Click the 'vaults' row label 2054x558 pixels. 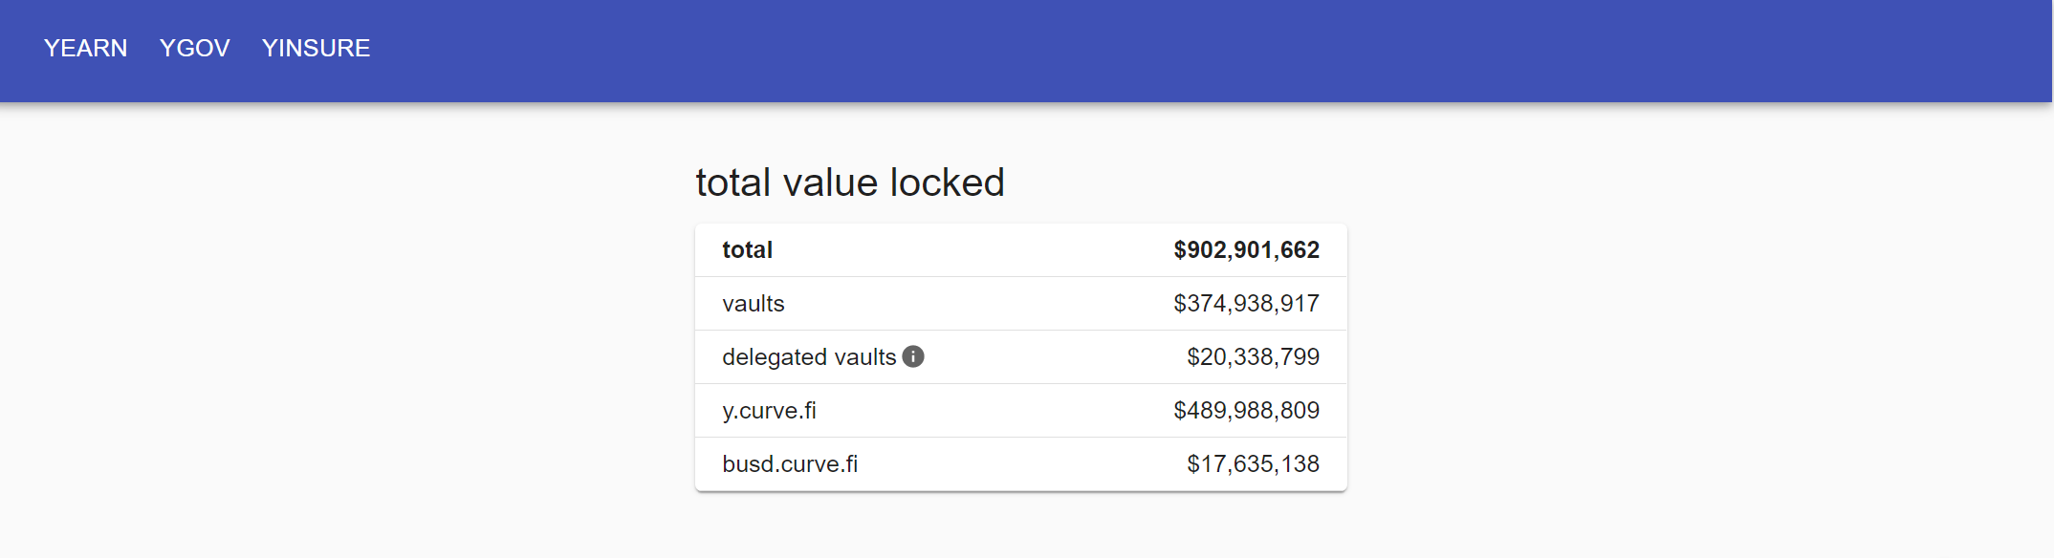coord(753,304)
